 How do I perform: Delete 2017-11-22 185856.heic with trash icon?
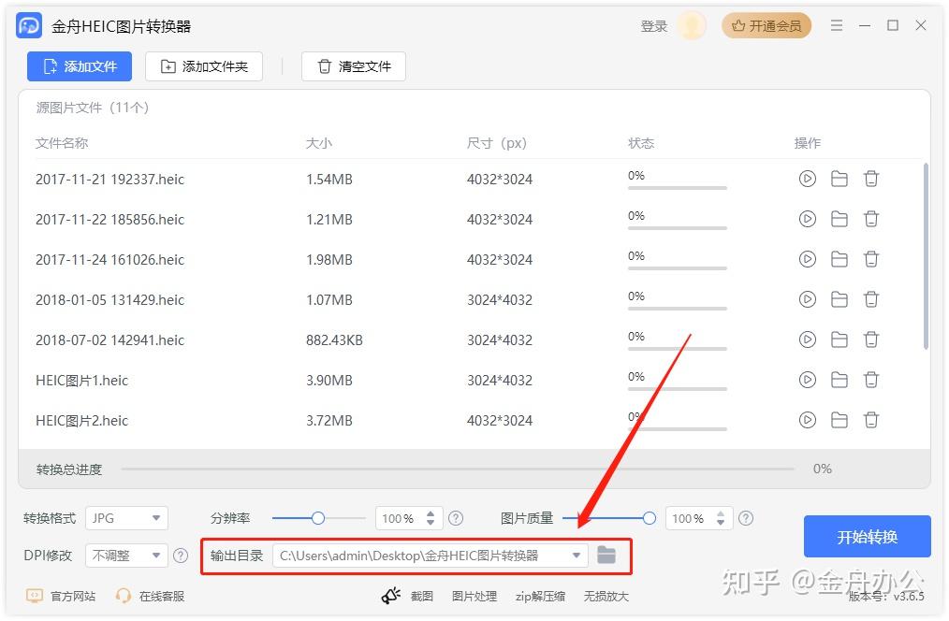871,219
